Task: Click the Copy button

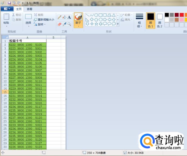Action: pos(16,19)
